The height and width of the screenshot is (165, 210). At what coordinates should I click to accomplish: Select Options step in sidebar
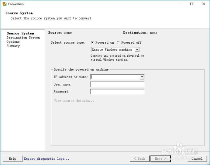point(13,42)
